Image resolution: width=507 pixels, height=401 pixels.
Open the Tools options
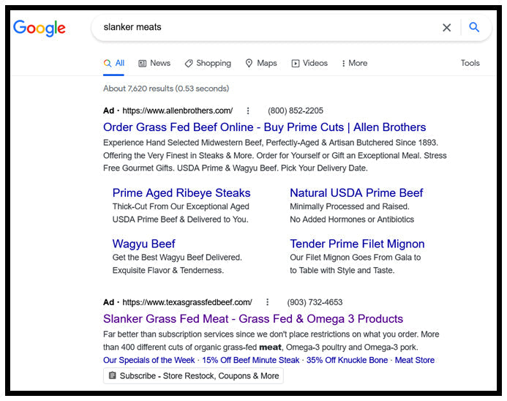(470, 63)
